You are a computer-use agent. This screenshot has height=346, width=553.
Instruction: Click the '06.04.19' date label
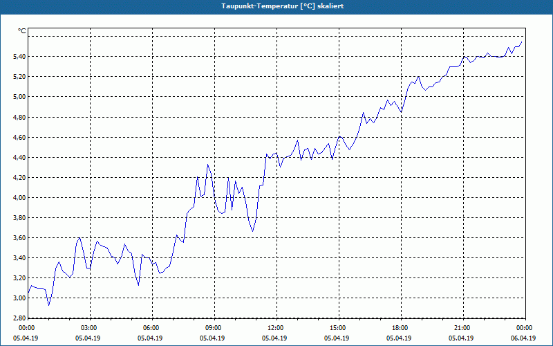(x=523, y=338)
